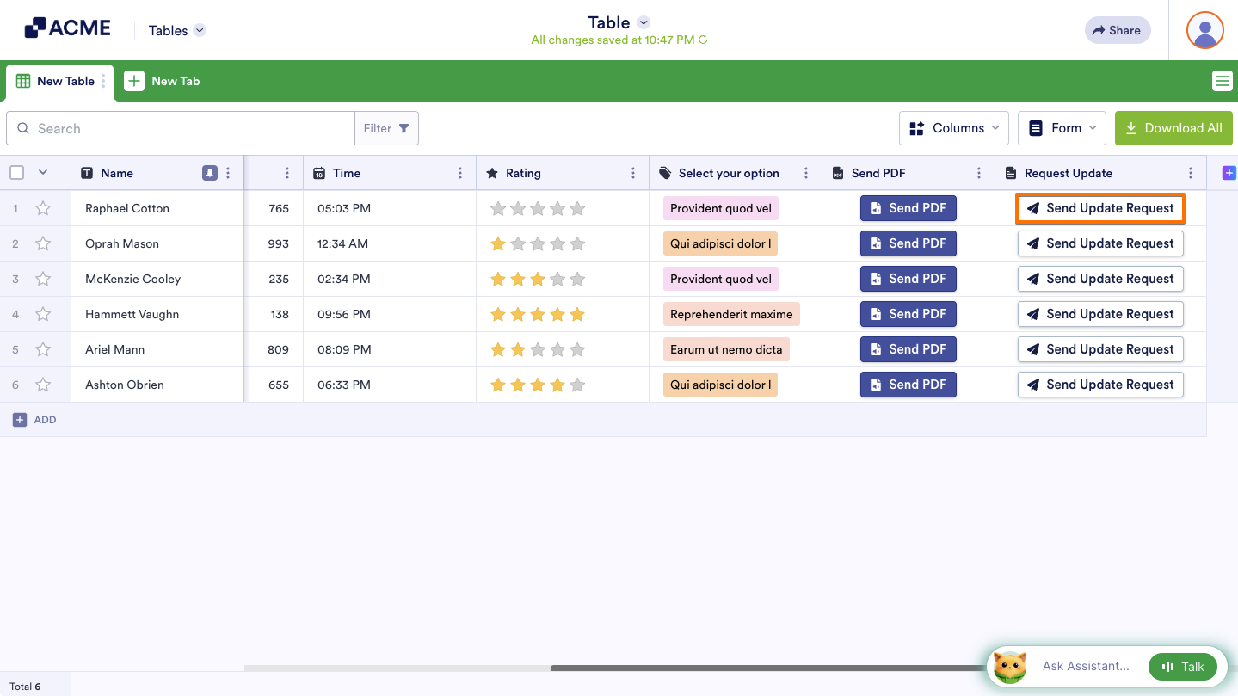Click the 12:34 AM time cell

pyautogui.click(x=390, y=243)
